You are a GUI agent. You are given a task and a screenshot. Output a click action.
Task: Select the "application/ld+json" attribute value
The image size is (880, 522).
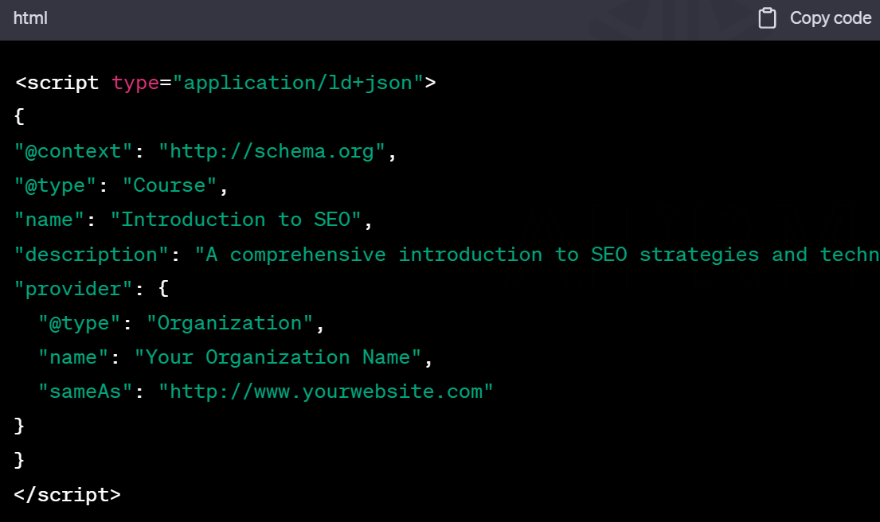pos(298,83)
